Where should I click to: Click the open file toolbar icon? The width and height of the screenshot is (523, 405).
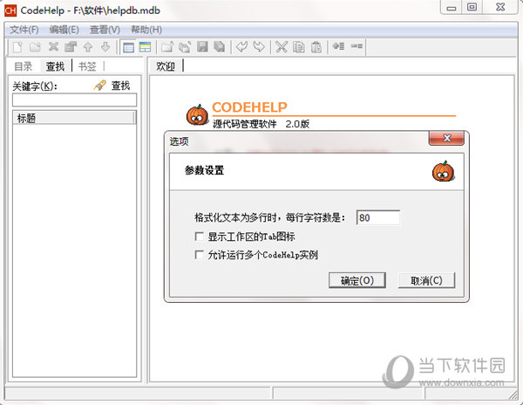click(x=167, y=47)
